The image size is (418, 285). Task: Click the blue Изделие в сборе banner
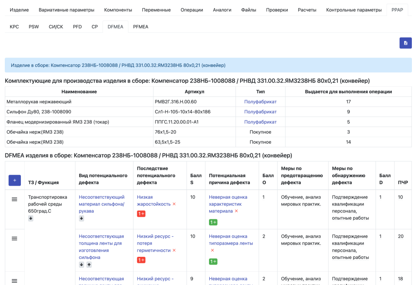(208, 65)
